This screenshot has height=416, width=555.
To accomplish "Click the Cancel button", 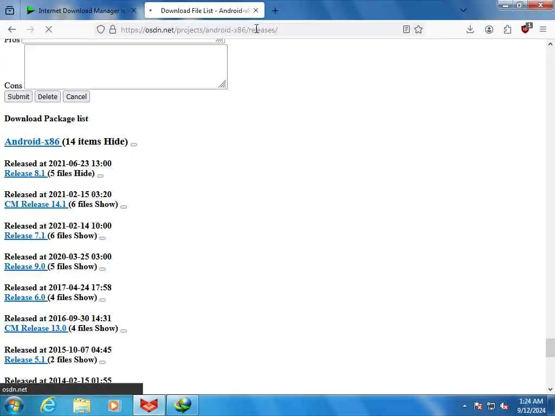I will [76, 96].
